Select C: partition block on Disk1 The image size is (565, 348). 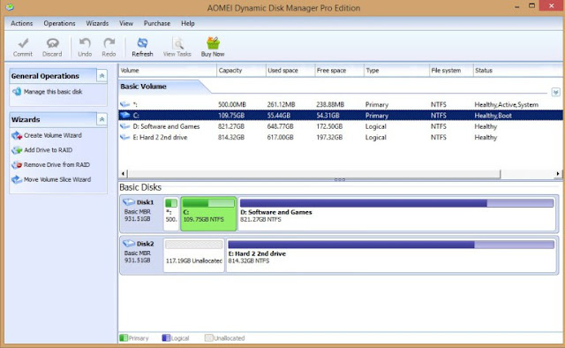pyautogui.click(x=208, y=214)
